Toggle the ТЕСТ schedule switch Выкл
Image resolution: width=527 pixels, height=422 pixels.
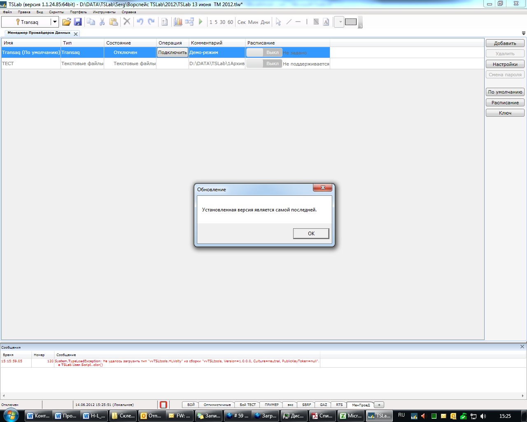[x=264, y=63]
